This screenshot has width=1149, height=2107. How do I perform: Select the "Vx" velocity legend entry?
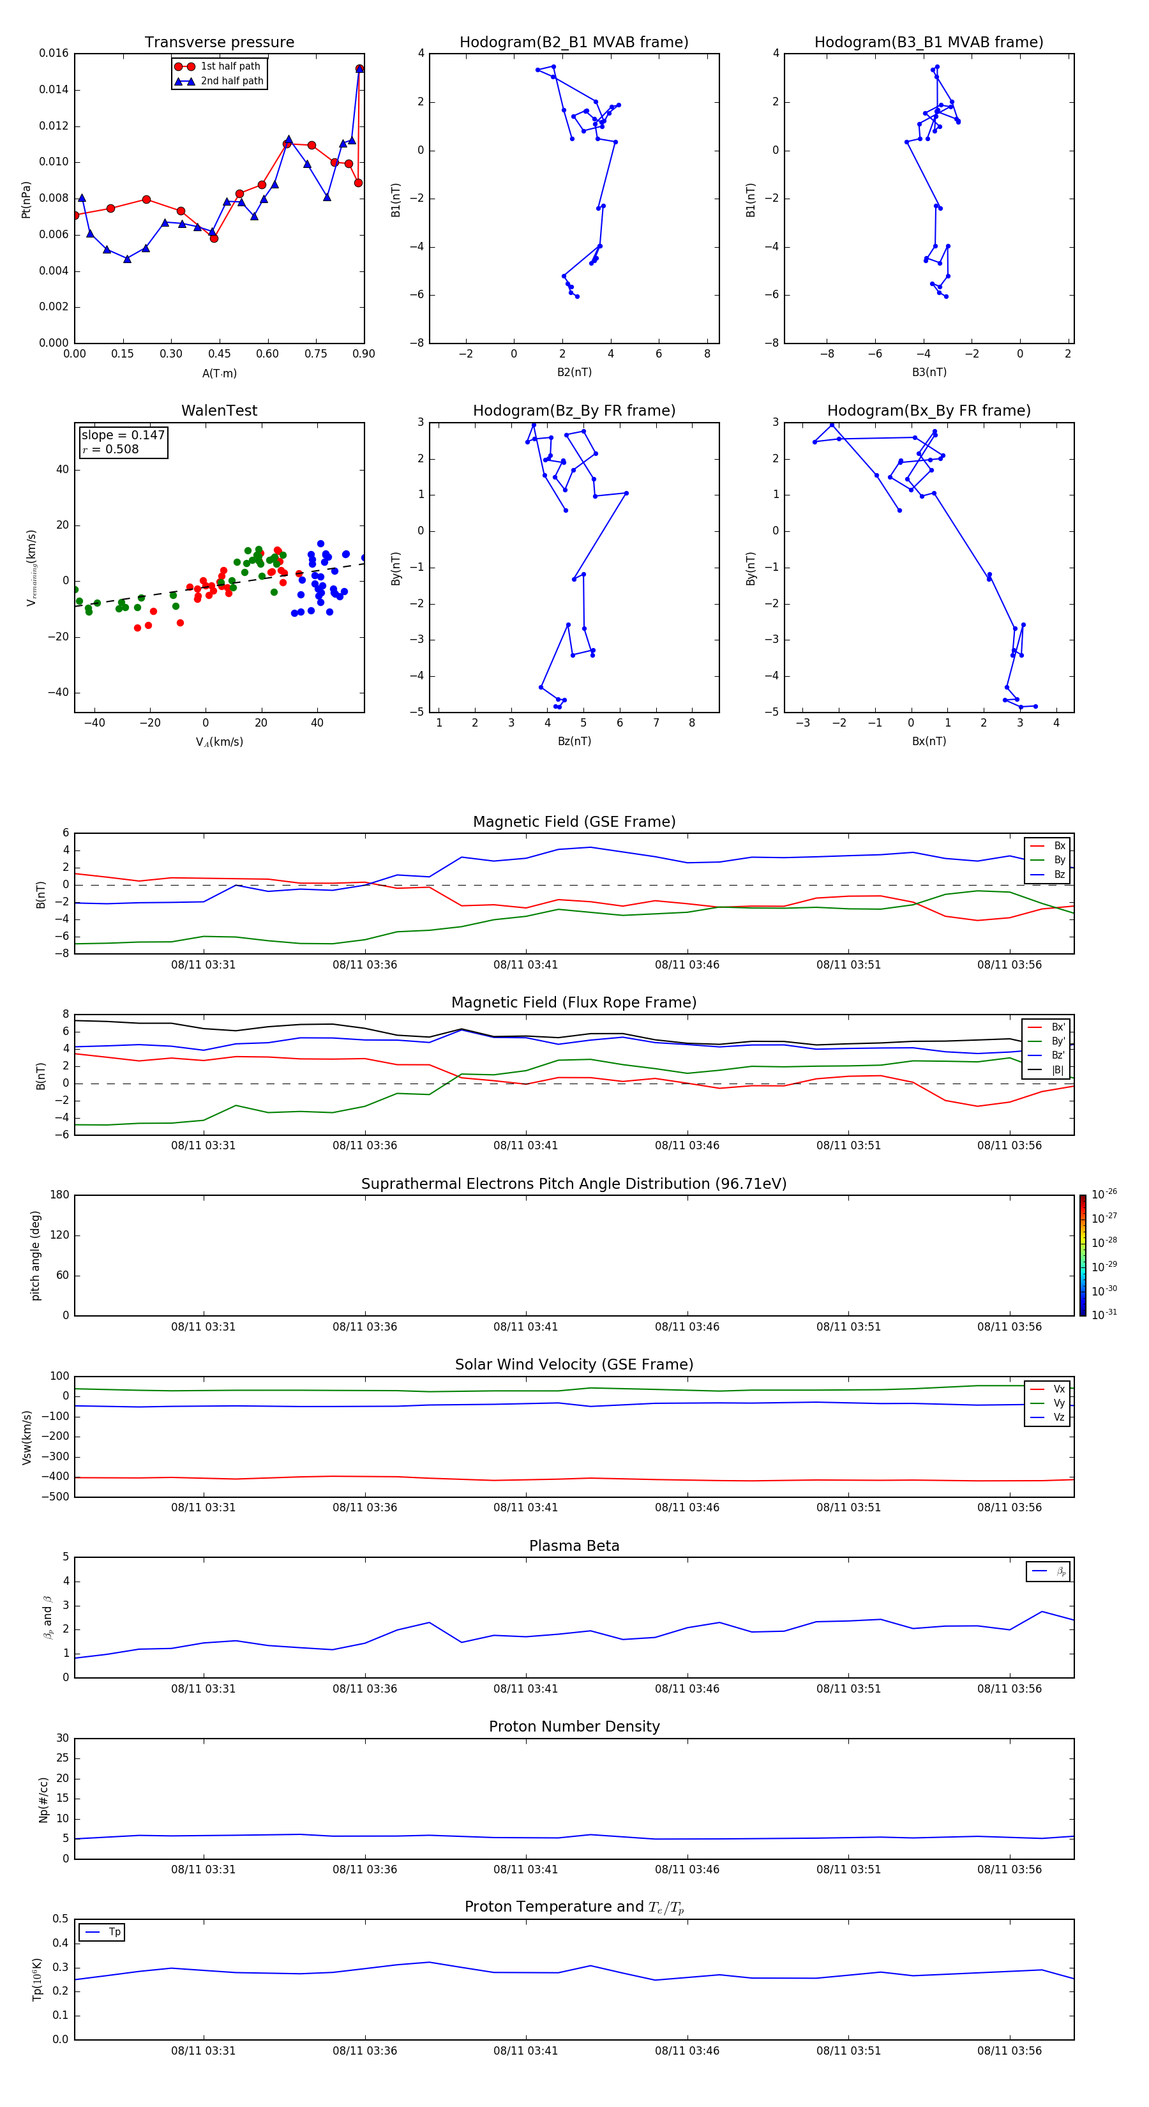point(1048,1390)
